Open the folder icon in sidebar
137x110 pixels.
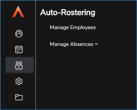coord(19,97)
